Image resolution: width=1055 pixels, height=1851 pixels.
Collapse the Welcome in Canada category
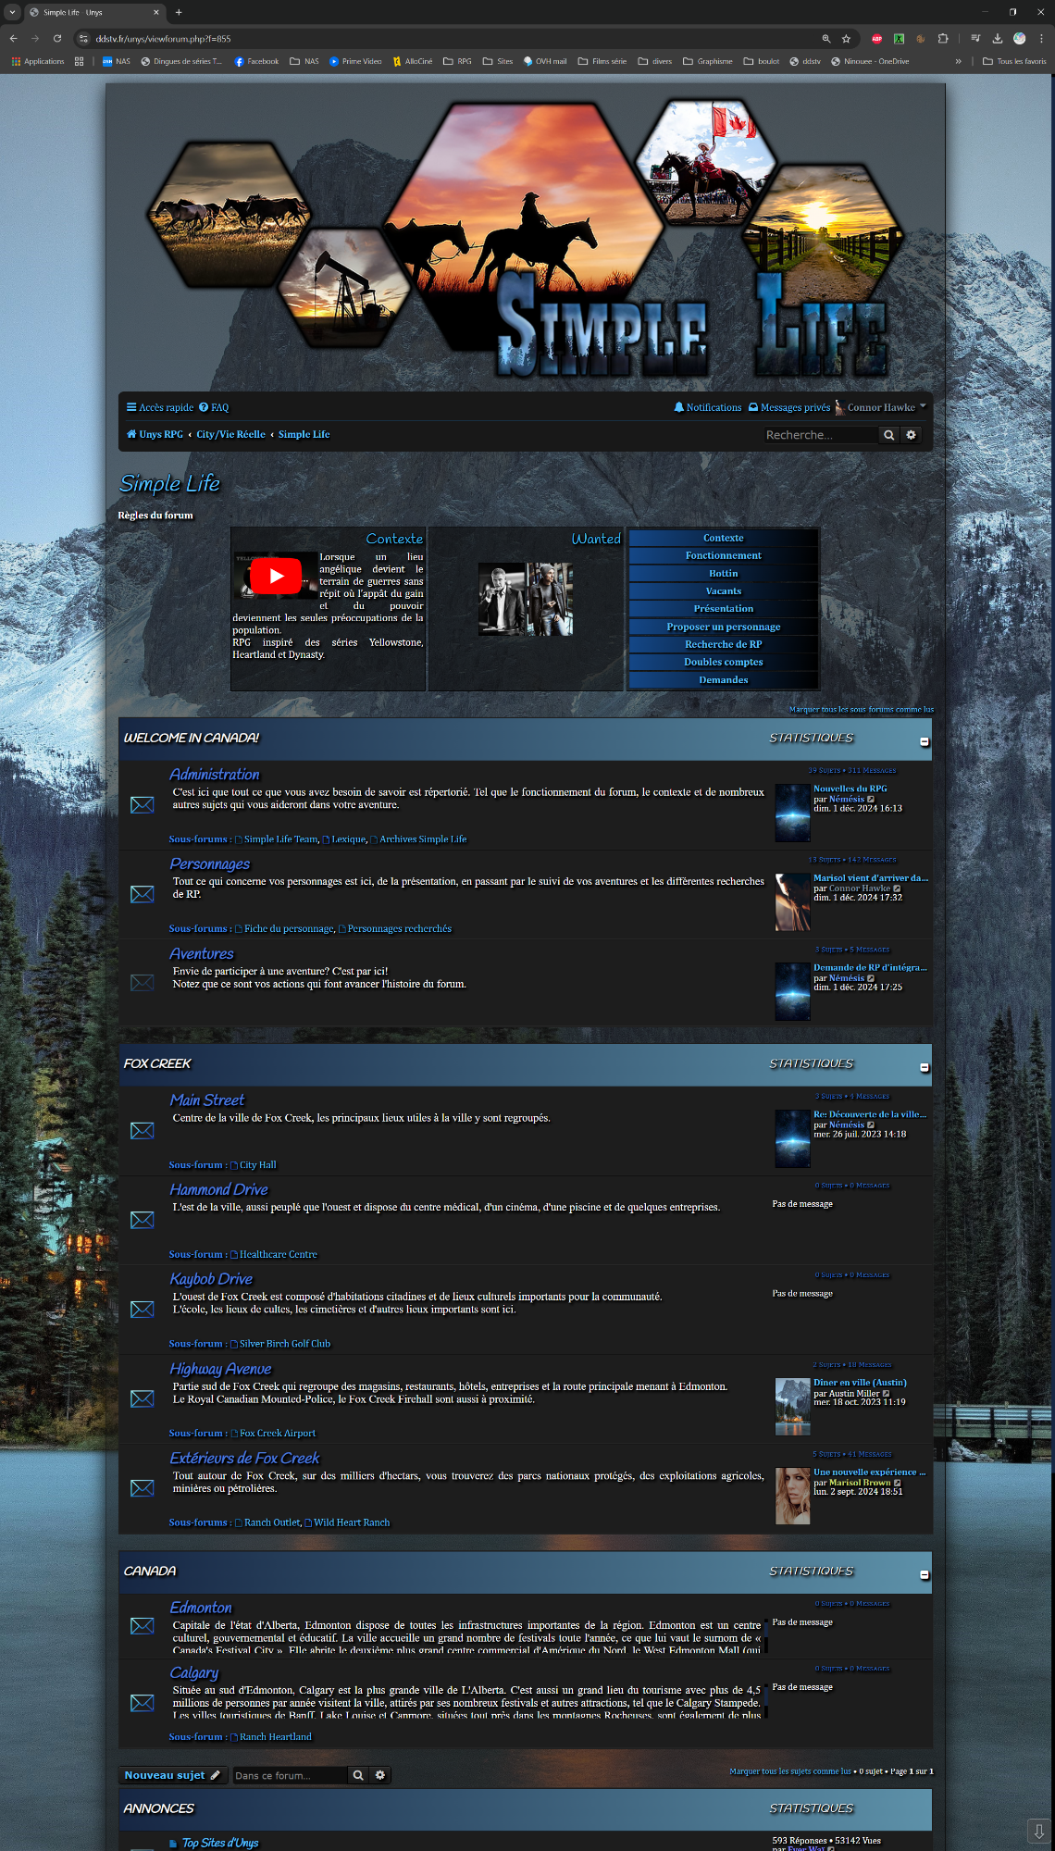(924, 742)
